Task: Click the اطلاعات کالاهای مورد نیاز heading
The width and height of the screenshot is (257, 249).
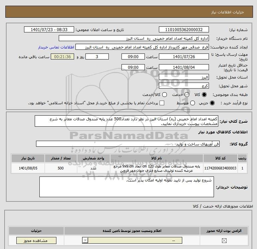Action: [x=223, y=132]
